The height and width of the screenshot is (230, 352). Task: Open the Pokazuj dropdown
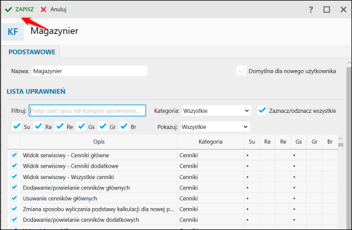pos(215,127)
